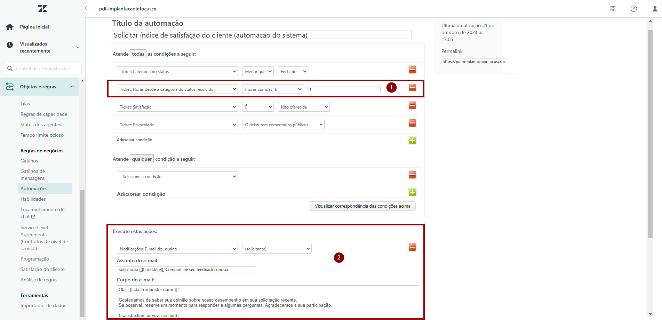Expand Visualizados recentemente list

tap(78, 47)
